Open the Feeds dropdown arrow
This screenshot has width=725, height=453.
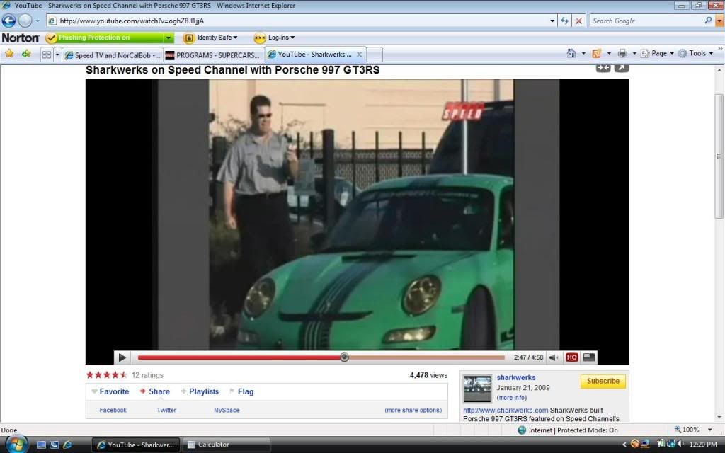click(609, 53)
